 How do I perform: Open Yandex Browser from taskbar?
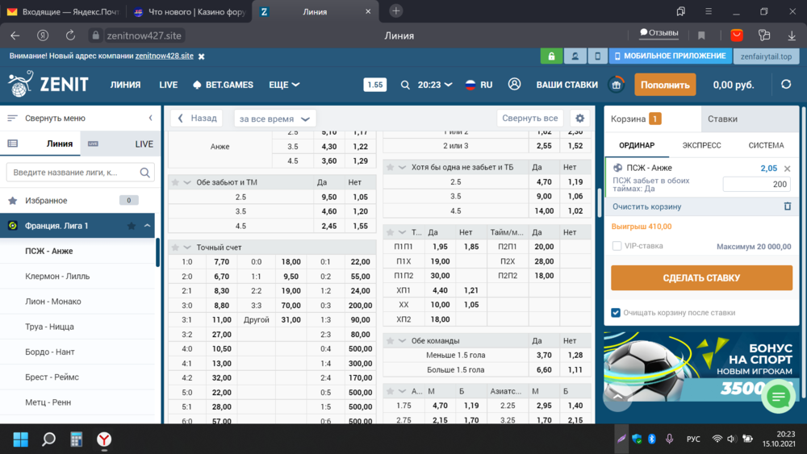(x=104, y=439)
